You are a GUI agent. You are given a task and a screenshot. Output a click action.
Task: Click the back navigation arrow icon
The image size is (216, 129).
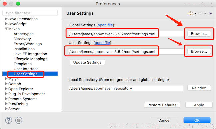coord(191,13)
